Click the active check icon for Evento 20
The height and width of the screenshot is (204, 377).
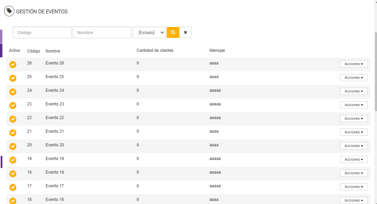[x=13, y=146]
